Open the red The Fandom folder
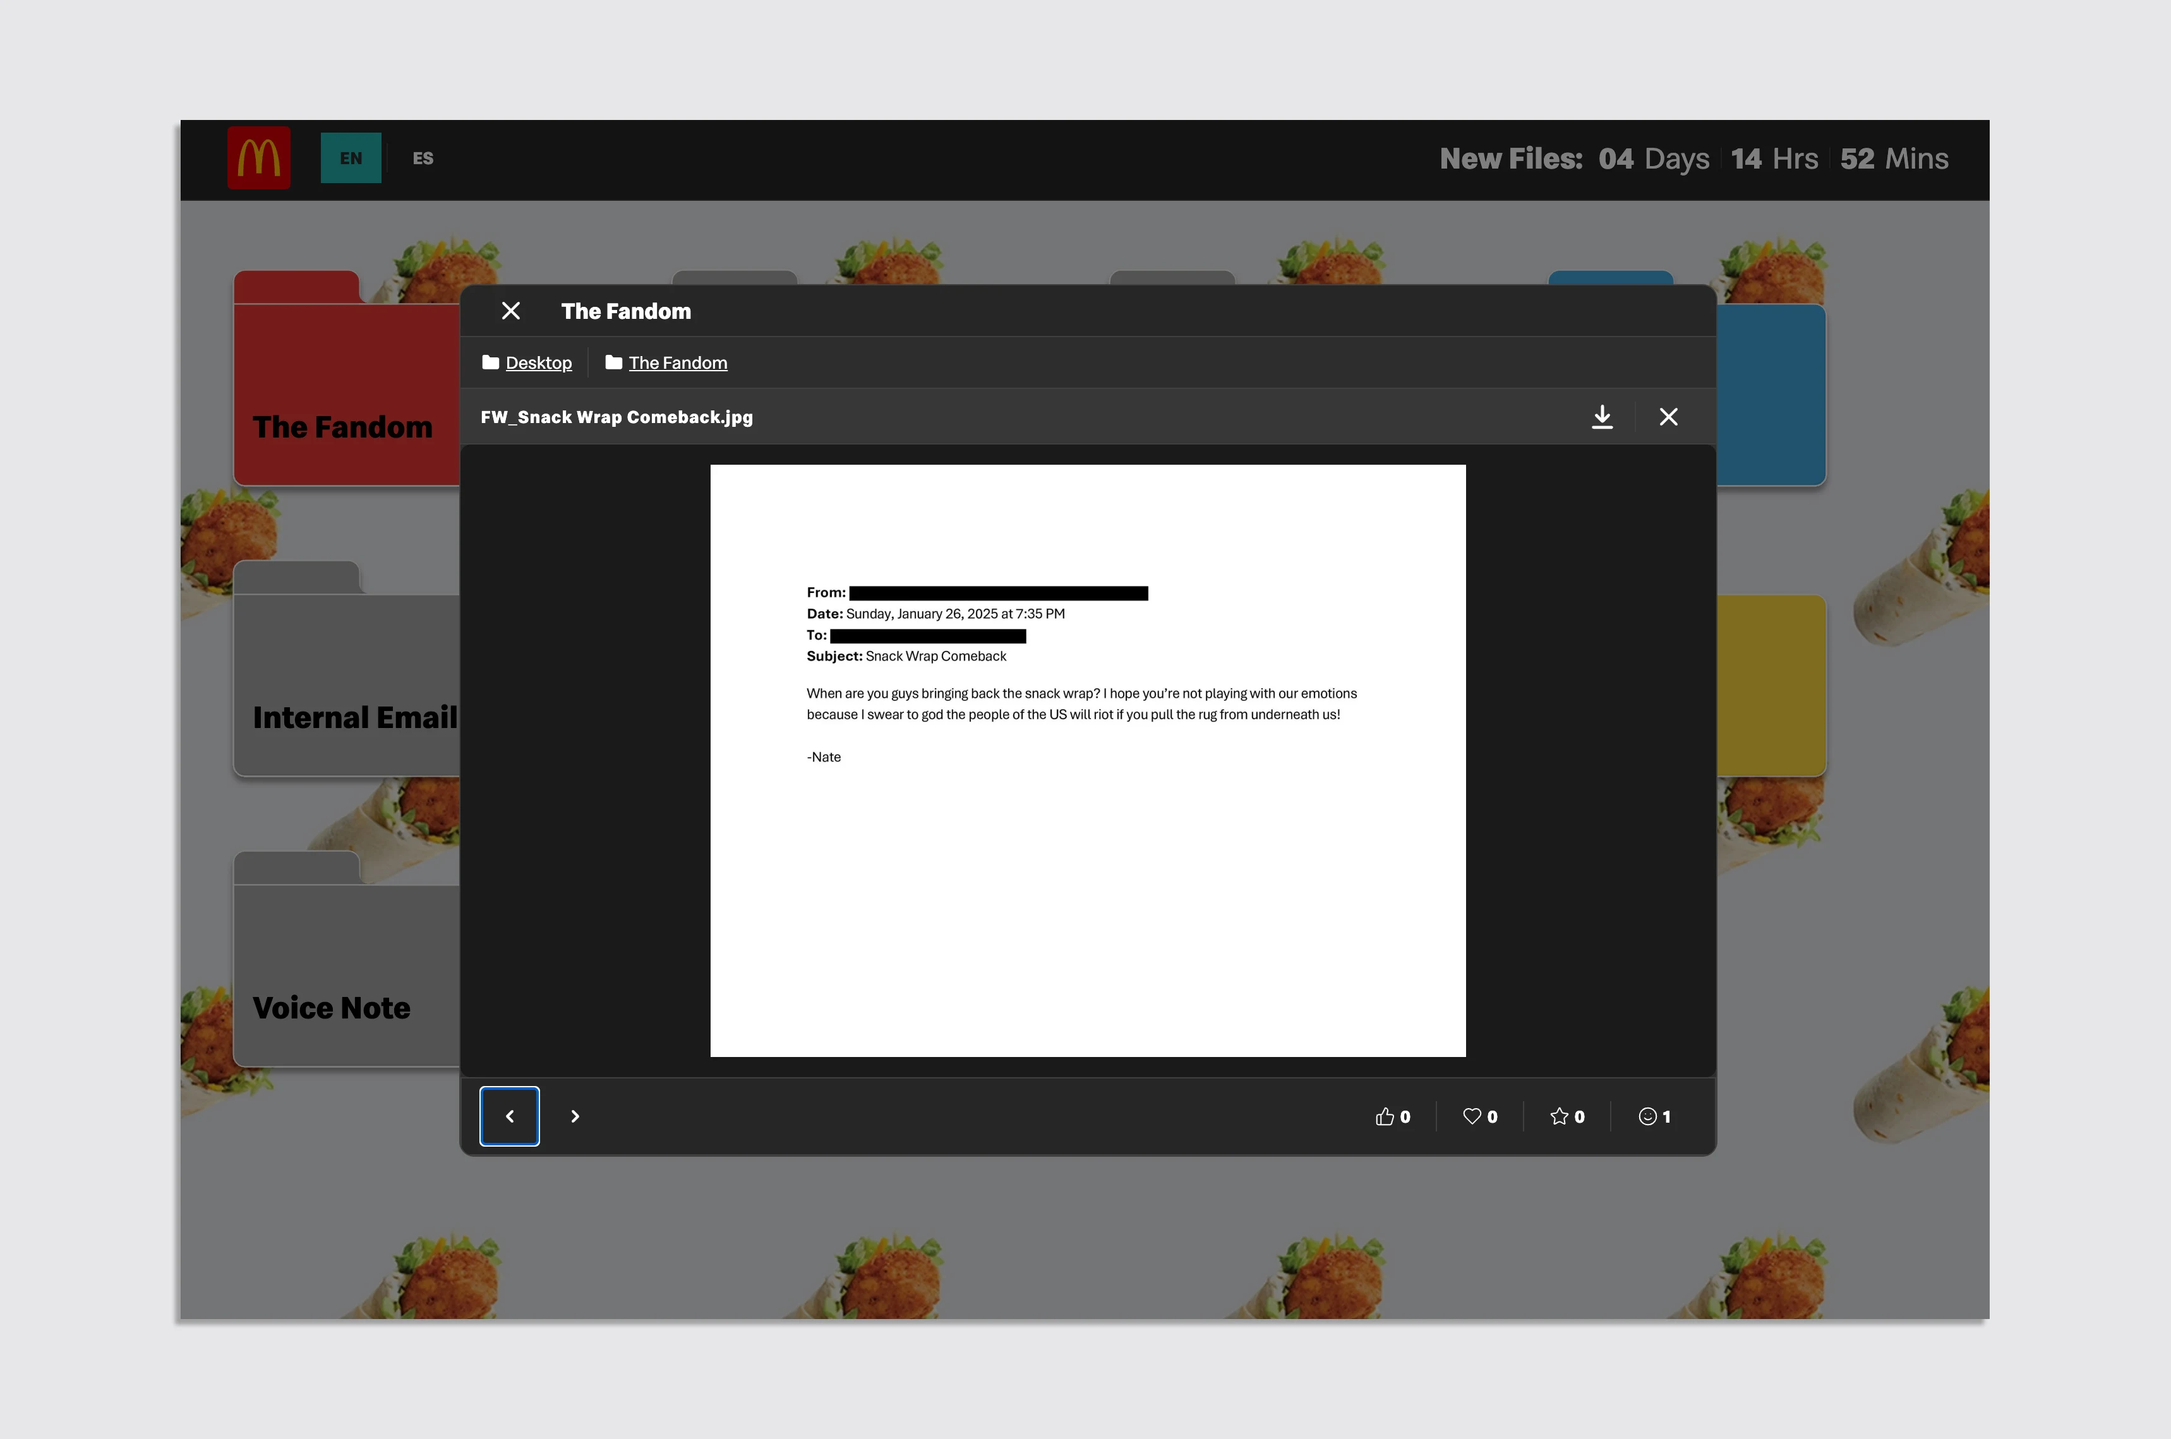The height and width of the screenshot is (1439, 2171). [x=344, y=395]
